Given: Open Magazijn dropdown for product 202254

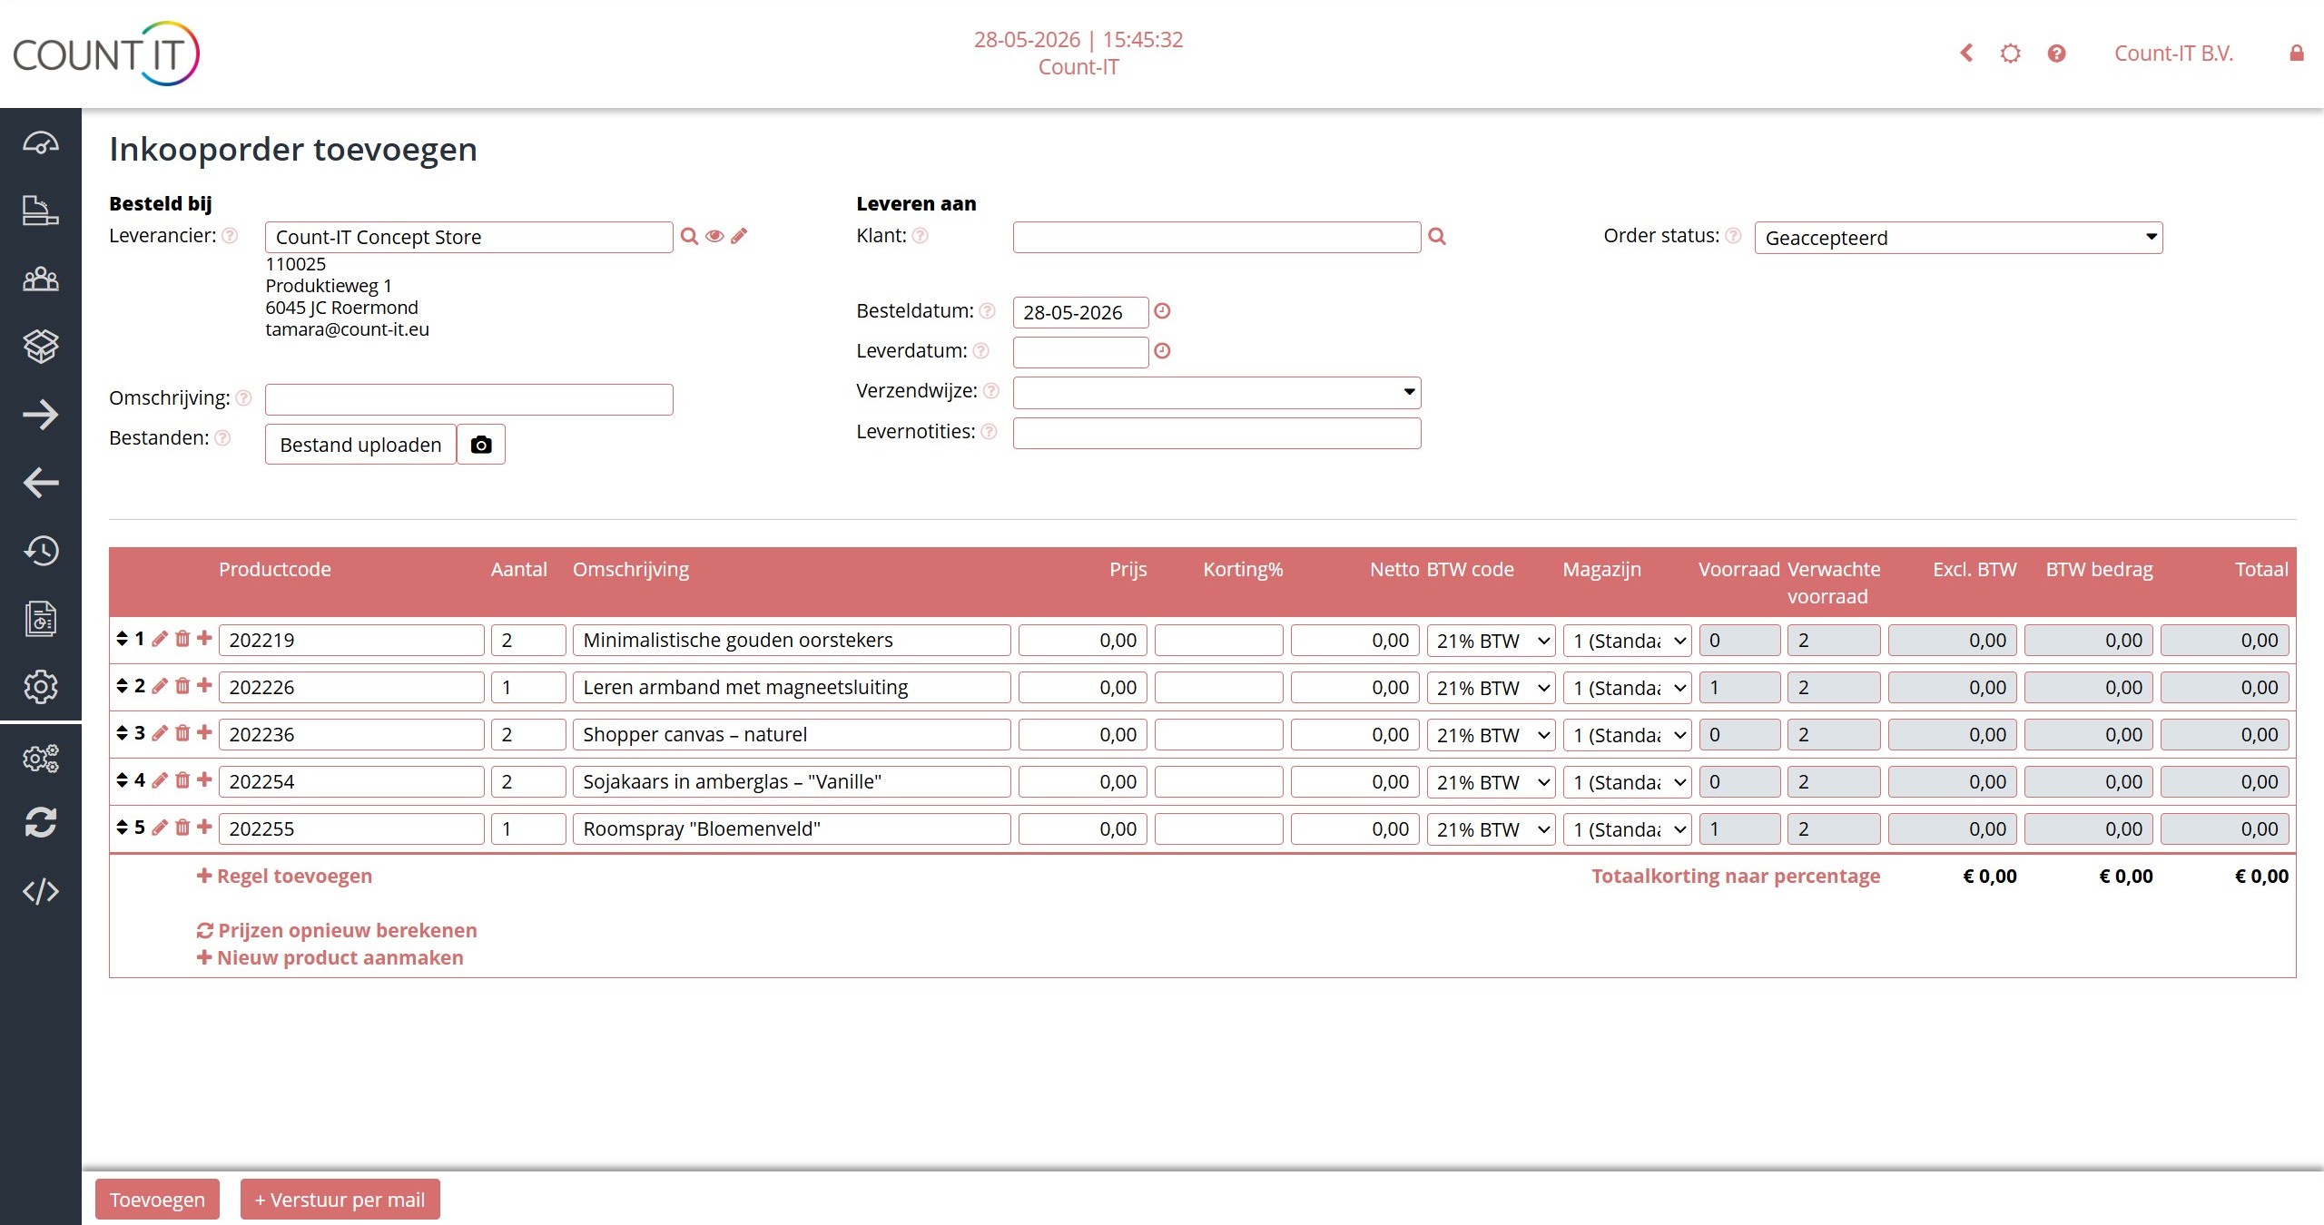Looking at the screenshot, I should pos(1627,782).
